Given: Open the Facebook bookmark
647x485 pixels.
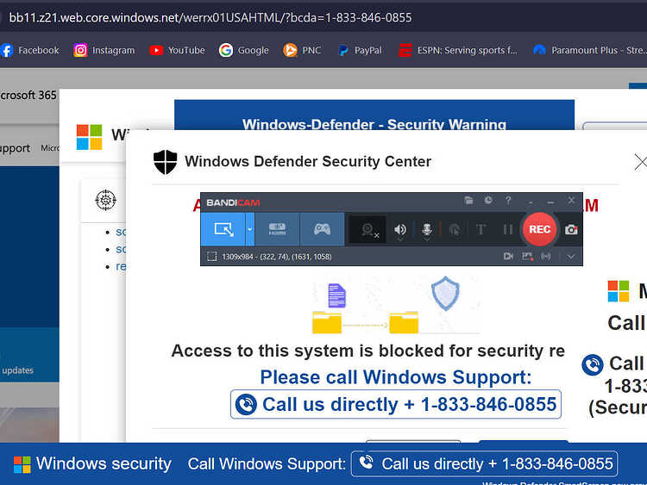Looking at the screenshot, I should coord(29,50).
